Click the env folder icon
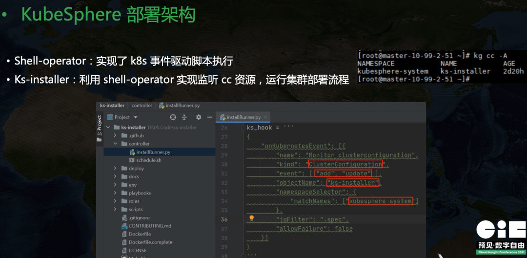The width and height of the screenshot is (527, 258). click(x=124, y=185)
